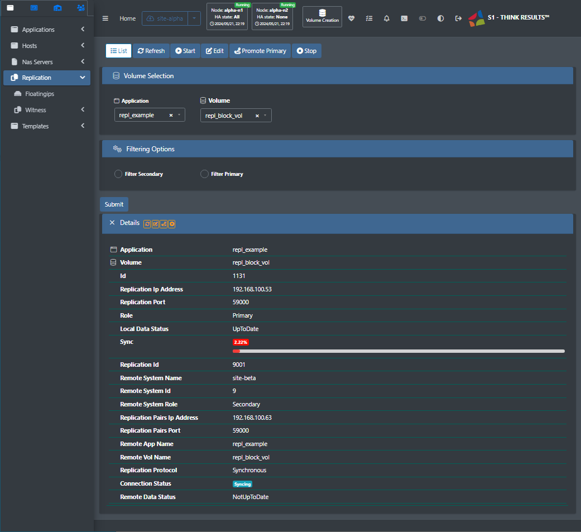The width and height of the screenshot is (581, 532).
Task: Click the Volume Selection header icon
Action: click(x=116, y=75)
